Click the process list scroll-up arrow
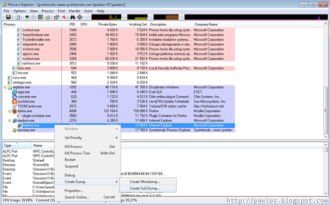Viewport: 330px width, 205px height. [x=325, y=24]
